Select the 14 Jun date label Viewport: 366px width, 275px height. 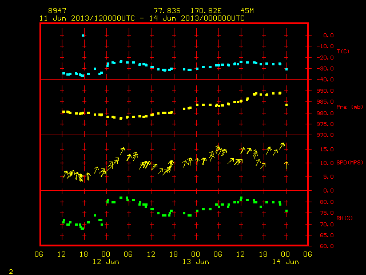click(285, 262)
